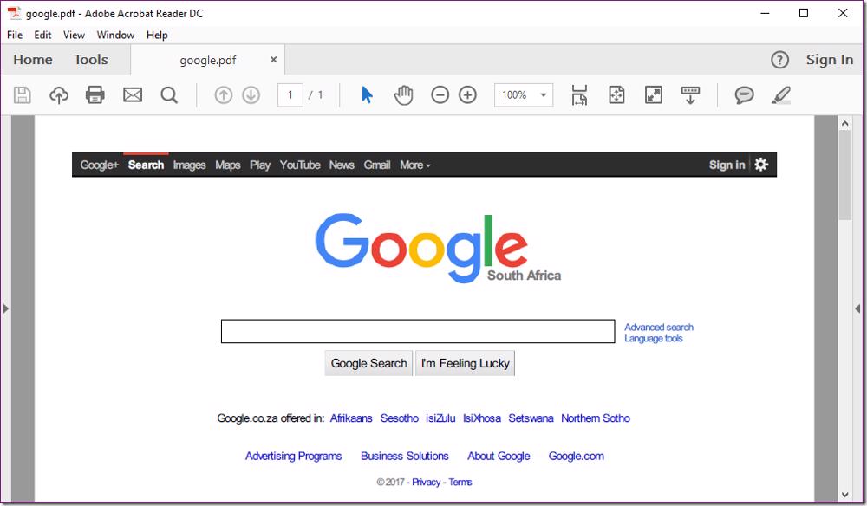Open the Find text magnifier icon
The image size is (867, 506).
click(169, 95)
